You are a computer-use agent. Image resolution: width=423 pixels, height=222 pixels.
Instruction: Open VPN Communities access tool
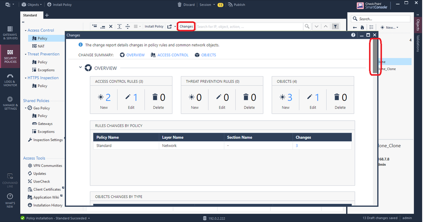[x=45, y=166]
